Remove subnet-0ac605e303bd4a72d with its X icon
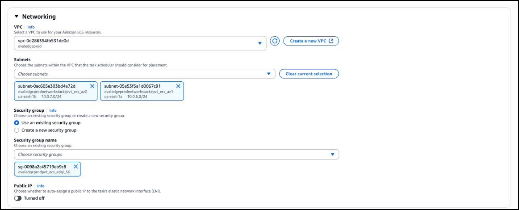The height and width of the screenshot is (210, 519). [x=92, y=86]
